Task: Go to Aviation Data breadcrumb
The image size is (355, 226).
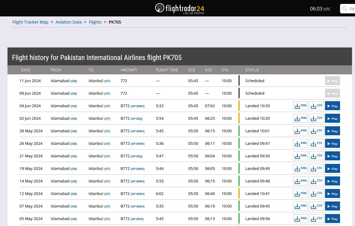Action: [69, 22]
